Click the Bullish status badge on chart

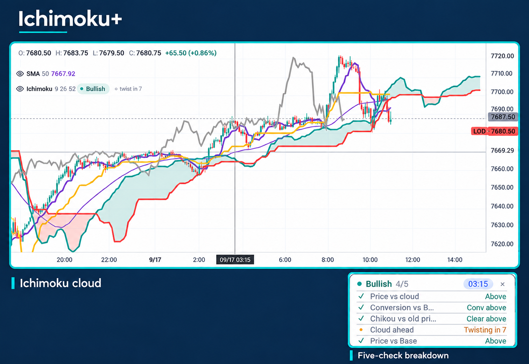(x=93, y=89)
